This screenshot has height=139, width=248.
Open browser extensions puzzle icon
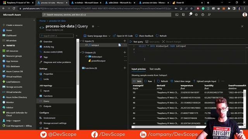point(229,8)
